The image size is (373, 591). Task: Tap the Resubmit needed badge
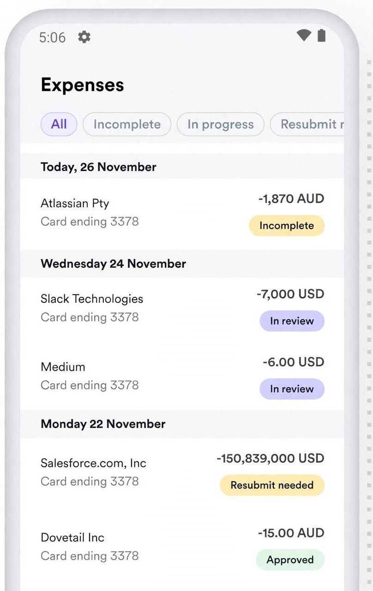[x=272, y=485]
